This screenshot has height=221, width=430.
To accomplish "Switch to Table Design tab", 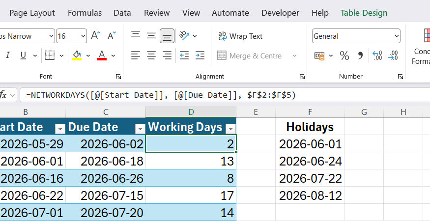I will click(x=364, y=13).
